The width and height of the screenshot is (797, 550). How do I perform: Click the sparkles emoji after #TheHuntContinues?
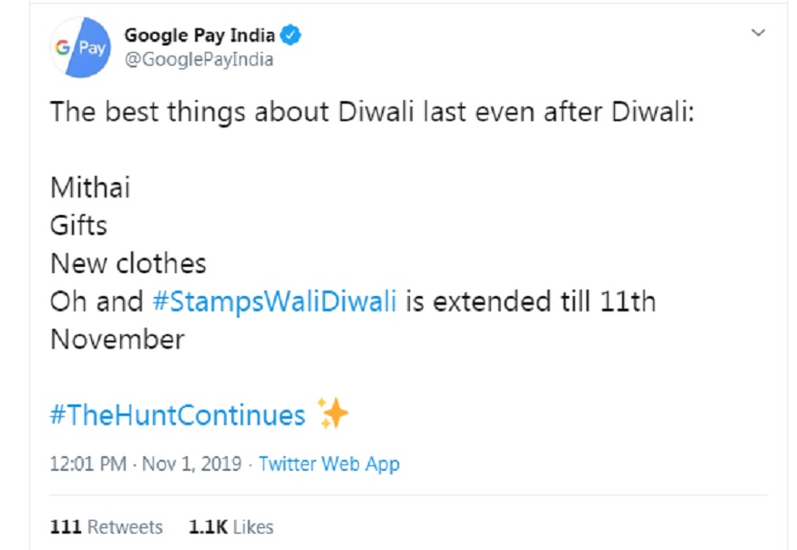[333, 413]
